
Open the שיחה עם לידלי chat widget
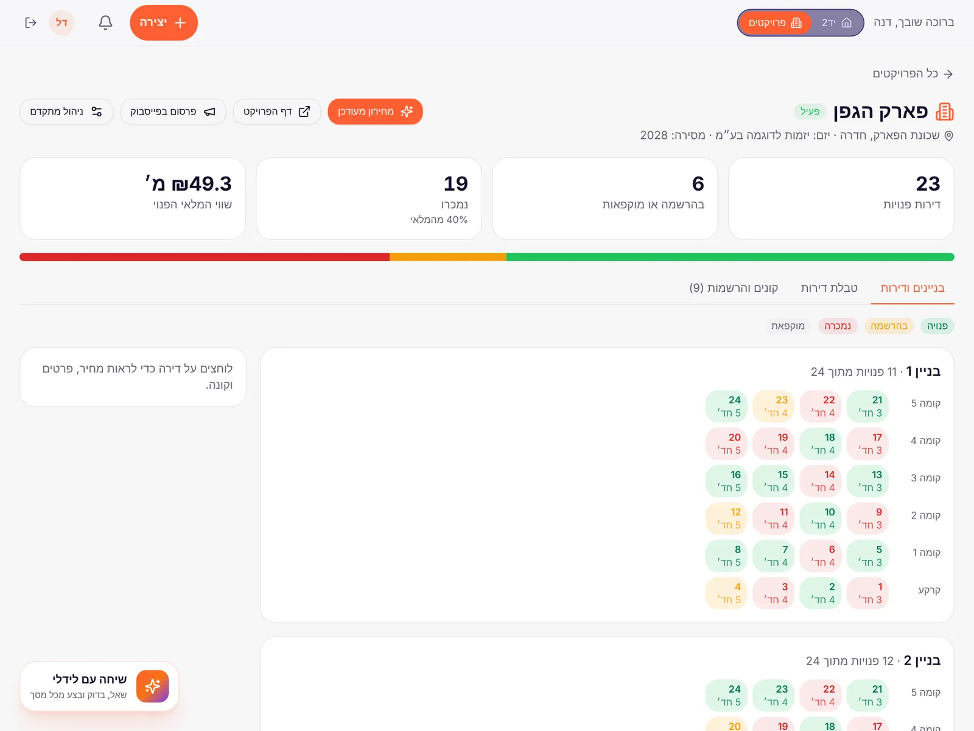tap(99, 687)
